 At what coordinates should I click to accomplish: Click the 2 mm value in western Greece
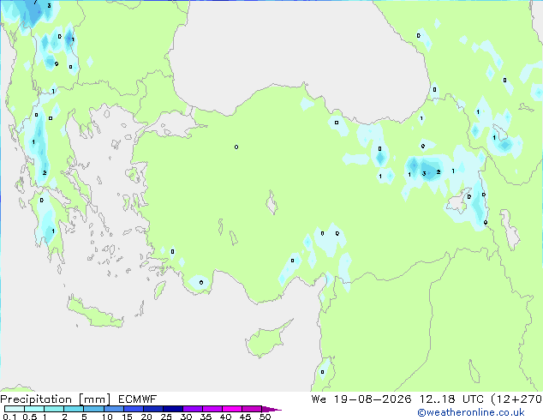45,172
